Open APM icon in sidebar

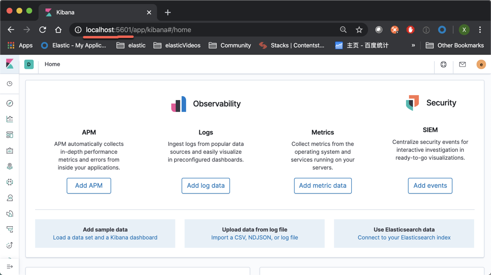(10, 229)
